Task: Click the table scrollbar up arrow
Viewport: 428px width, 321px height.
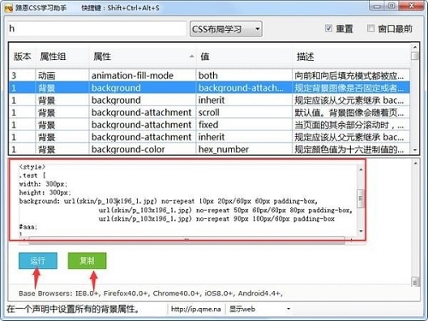Action: click(415, 47)
